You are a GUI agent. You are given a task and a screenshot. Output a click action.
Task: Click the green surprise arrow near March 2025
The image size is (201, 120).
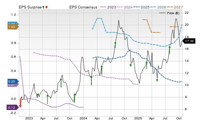point(147,65)
